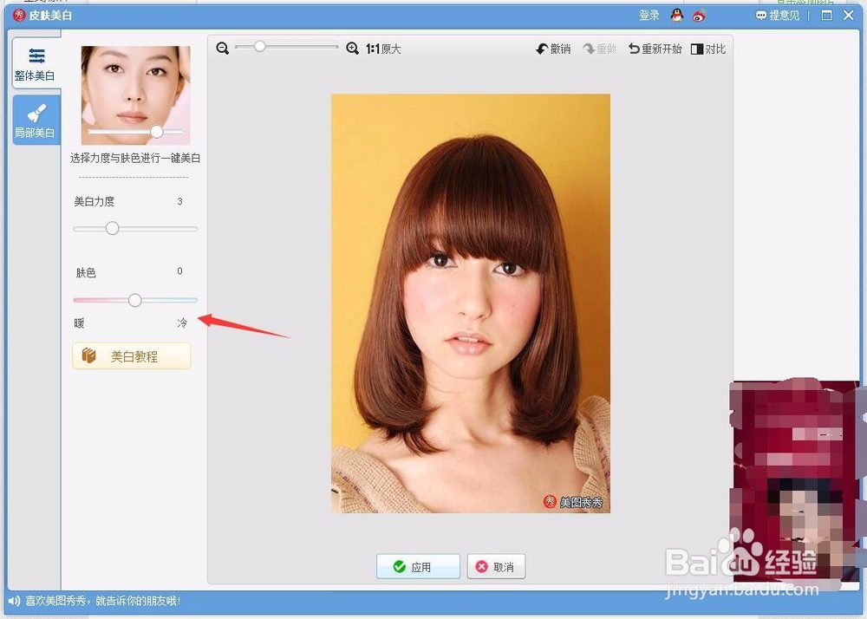Open the 美白教程 whitening tutorial
This screenshot has height=619, width=867.
click(x=131, y=355)
